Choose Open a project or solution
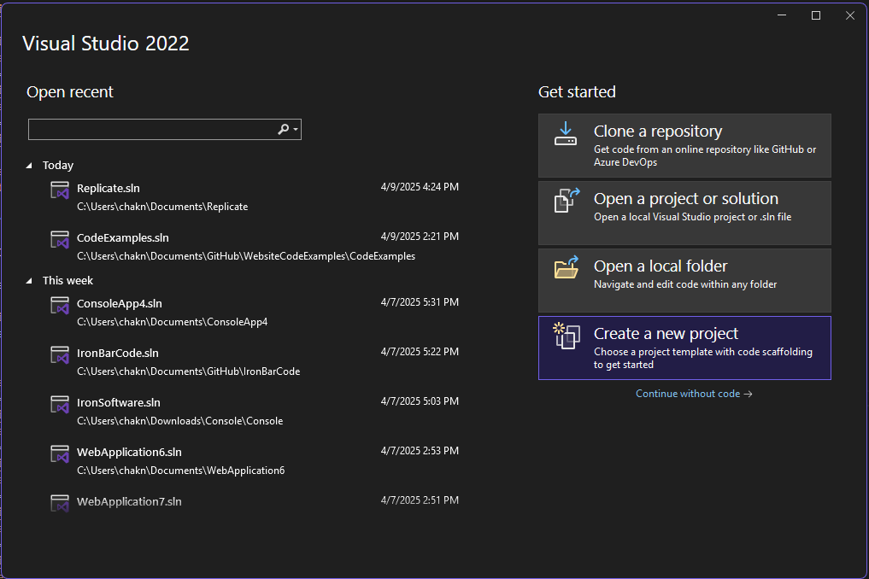This screenshot has height=579, width=869. tap(684, 213)
